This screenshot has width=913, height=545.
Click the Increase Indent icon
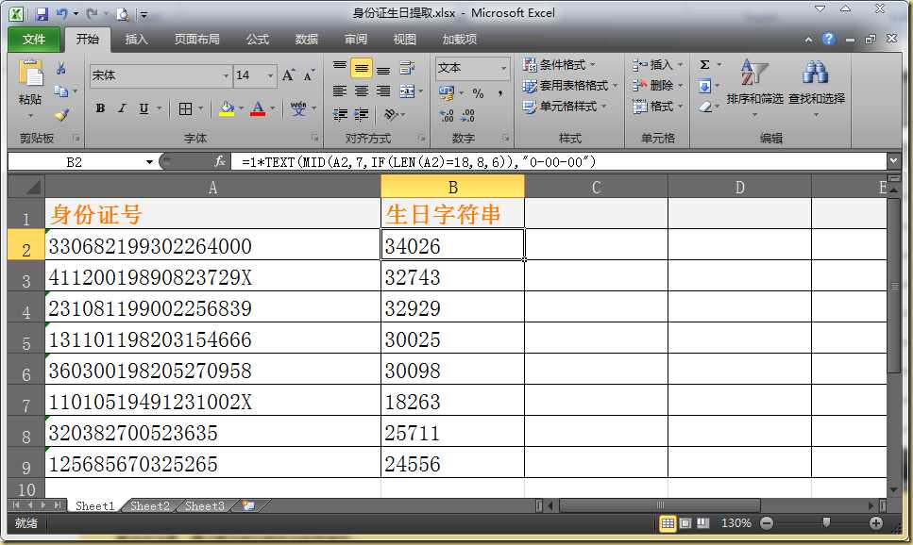point(362,114)
